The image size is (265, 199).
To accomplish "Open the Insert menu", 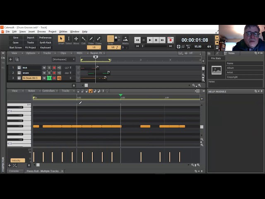I will [31, 32].
